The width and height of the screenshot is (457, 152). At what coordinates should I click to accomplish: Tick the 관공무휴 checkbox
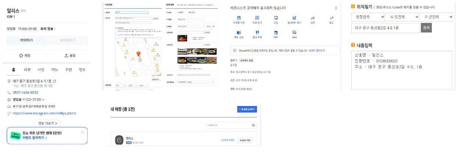[x=178, y=82]
